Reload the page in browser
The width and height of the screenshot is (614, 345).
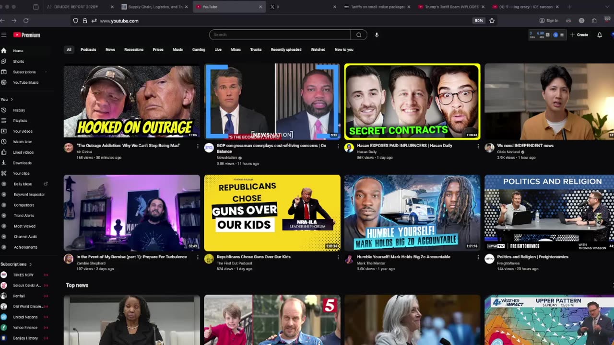pyautogui.click(x=26, y=21)
